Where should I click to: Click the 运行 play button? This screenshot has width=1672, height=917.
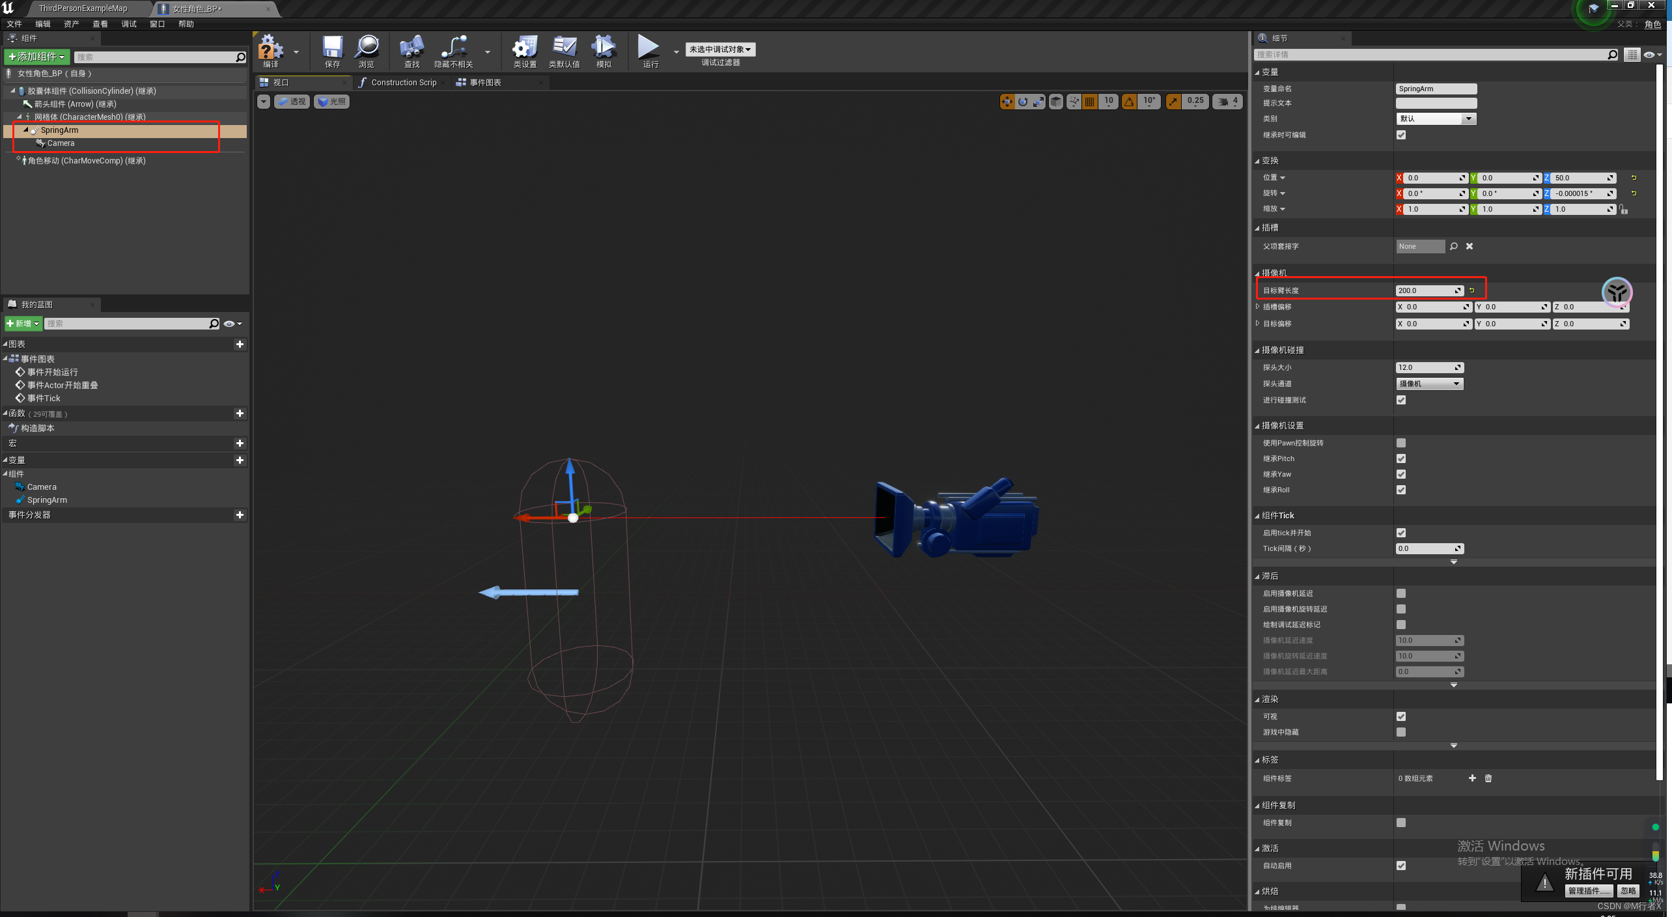tap(650, 51)
